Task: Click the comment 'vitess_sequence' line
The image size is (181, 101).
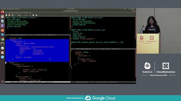Action: 83,39
